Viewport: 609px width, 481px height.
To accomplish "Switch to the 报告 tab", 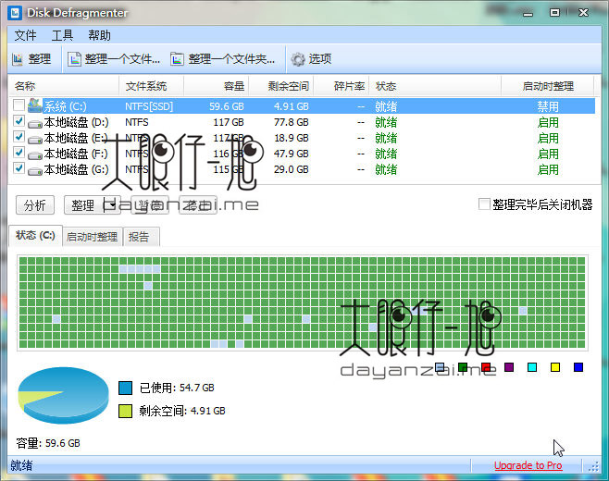I will (141, 237).
